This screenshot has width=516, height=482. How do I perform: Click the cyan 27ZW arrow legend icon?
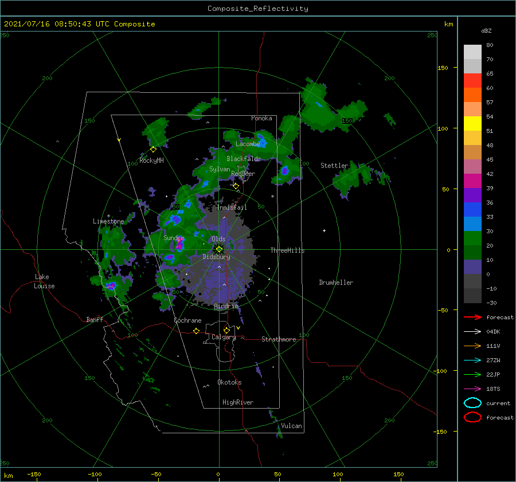click(x=472, y=360)
